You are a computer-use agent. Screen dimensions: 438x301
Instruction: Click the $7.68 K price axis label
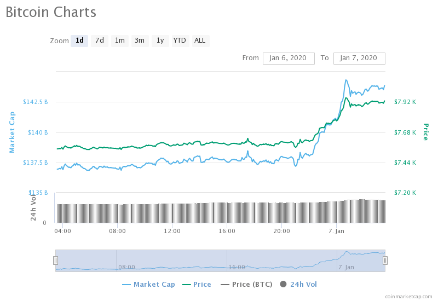pyautogui.click(x=405, y=132)
